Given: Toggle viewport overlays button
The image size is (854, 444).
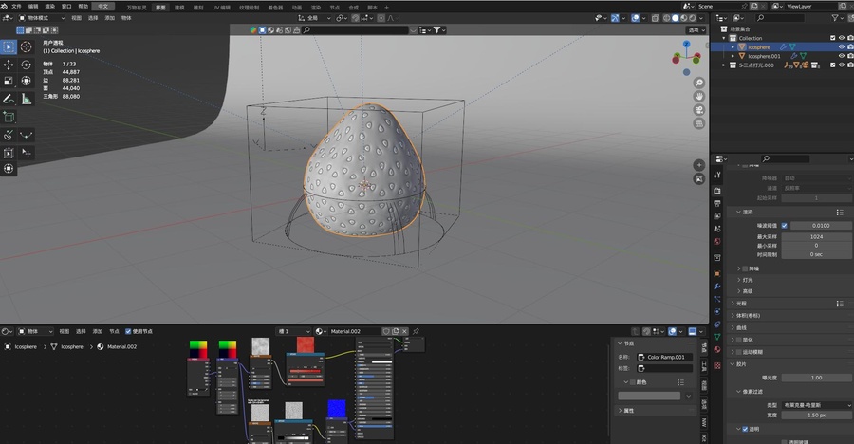Looking at the screenshot, I should (635, 18).
